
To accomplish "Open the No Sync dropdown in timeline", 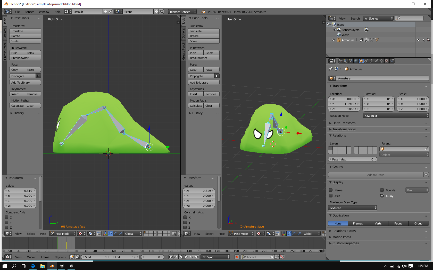I will [215, 257].
